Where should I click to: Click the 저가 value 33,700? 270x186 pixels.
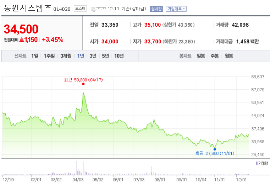pos(153,42)
